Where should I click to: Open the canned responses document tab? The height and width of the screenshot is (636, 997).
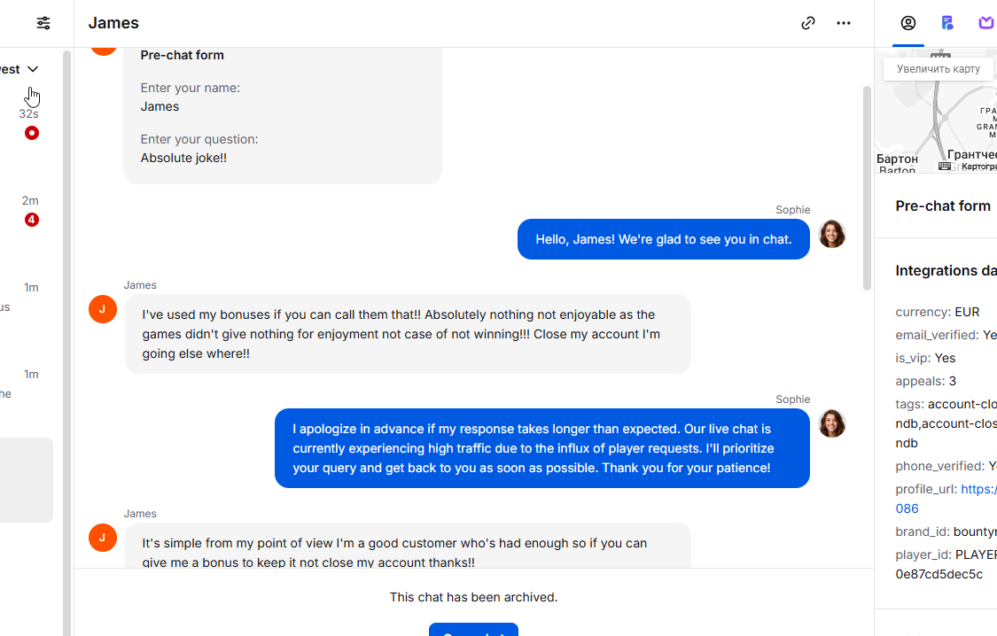[947, 23]
